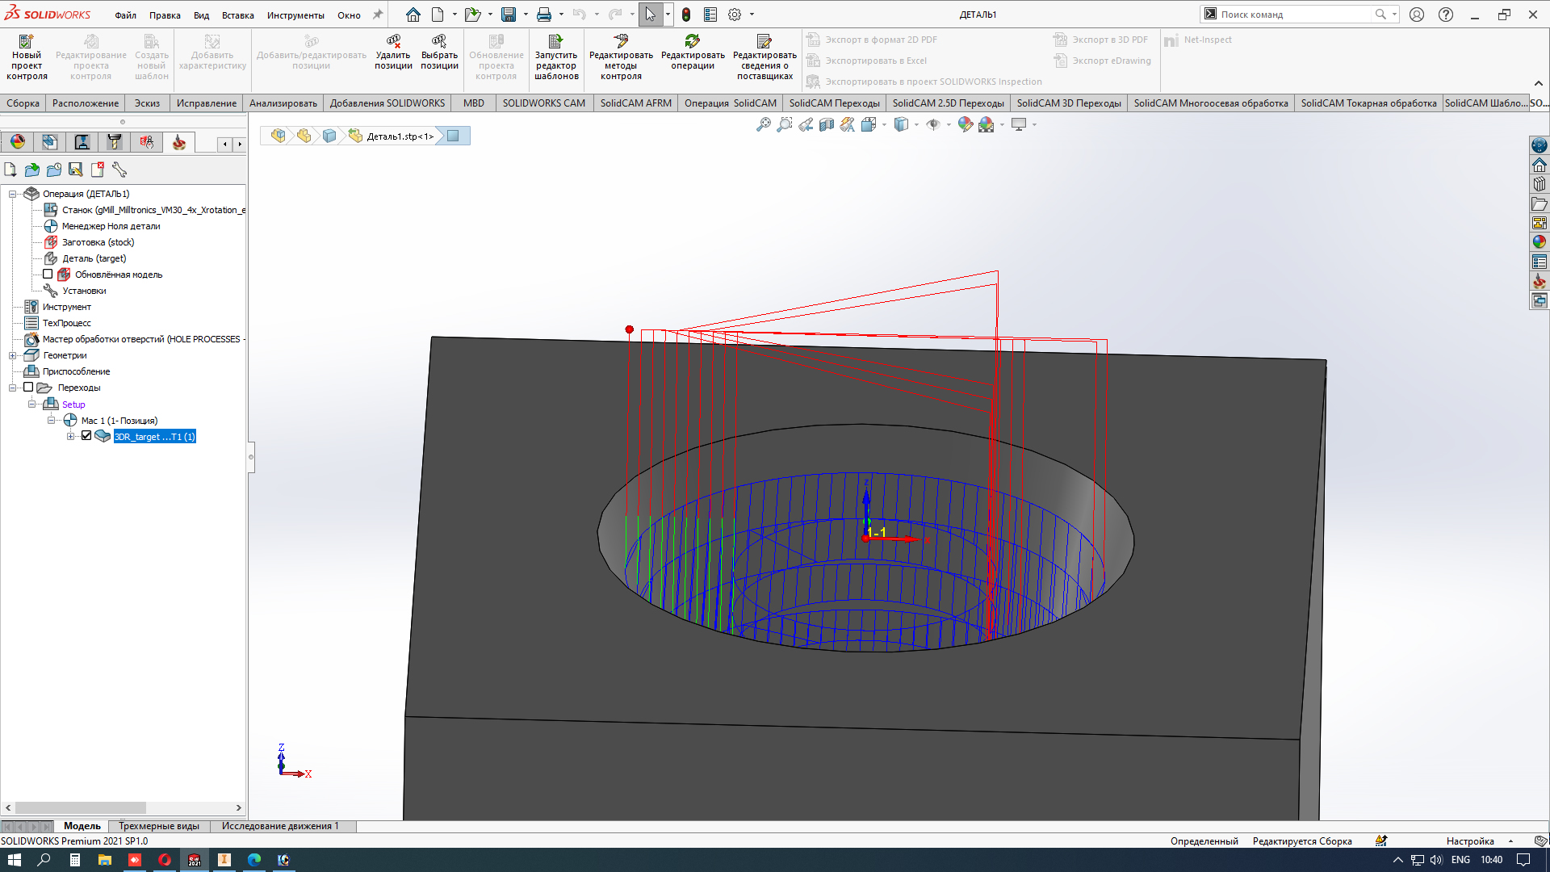1550x872 pixels.
Task: Click the Tool tree item icon
Action: (x=31, y=307)
